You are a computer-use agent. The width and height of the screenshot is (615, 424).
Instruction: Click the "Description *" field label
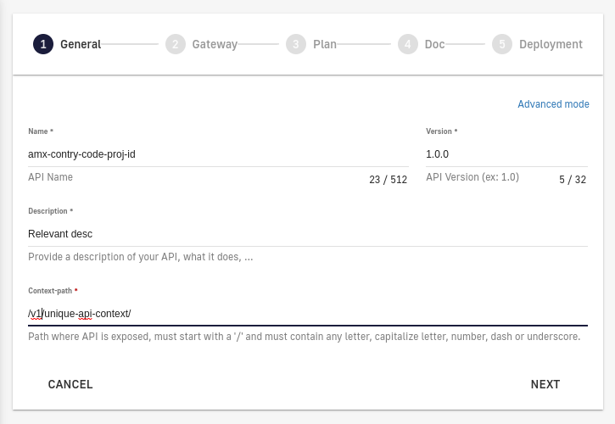tap(51, 211)
